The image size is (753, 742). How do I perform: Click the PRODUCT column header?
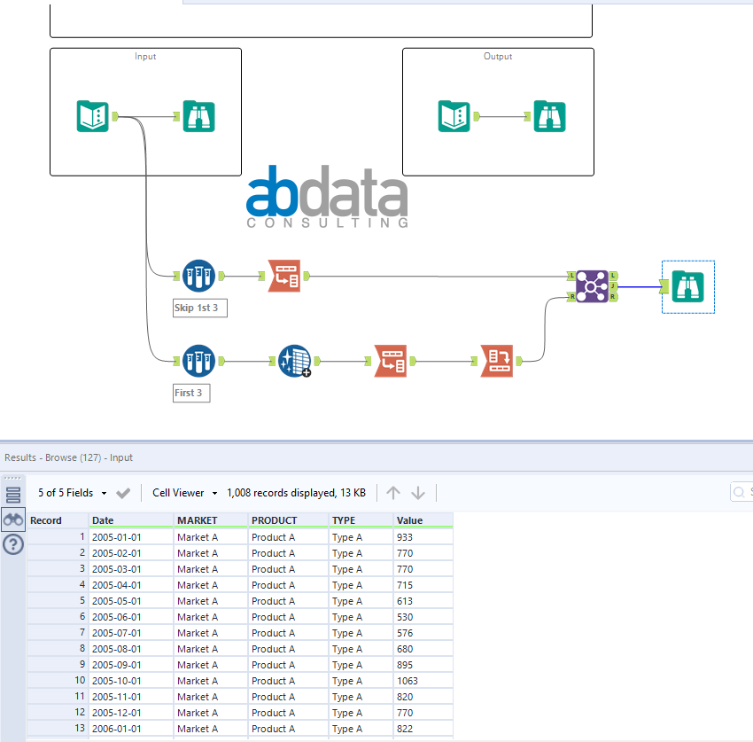click(x=288, y=520)
